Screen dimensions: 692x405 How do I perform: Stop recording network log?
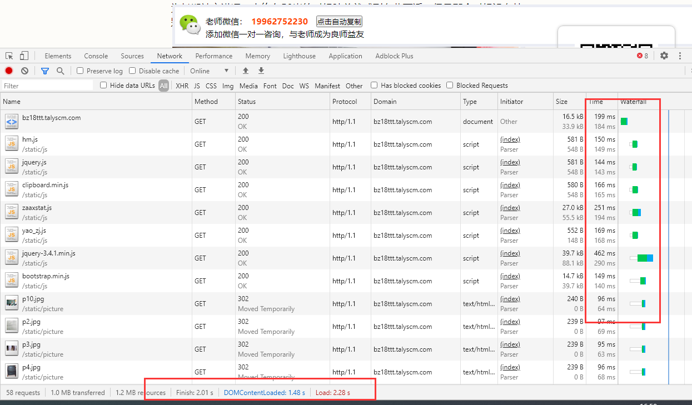[x=9, y=71]
